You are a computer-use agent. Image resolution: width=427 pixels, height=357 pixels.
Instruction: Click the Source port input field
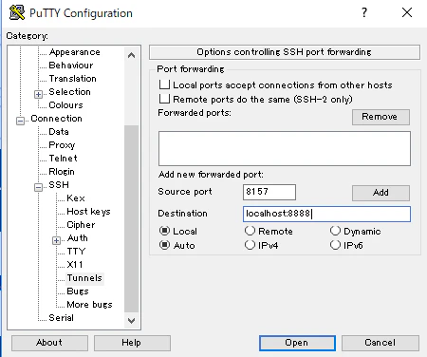click(269, 192)
